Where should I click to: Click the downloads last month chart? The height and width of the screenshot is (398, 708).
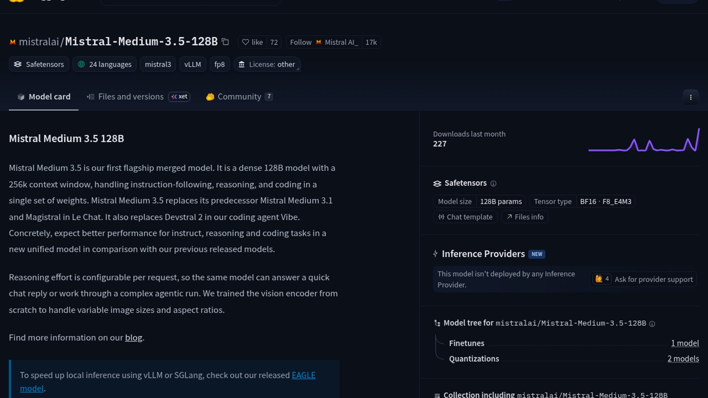pos(644,140)
